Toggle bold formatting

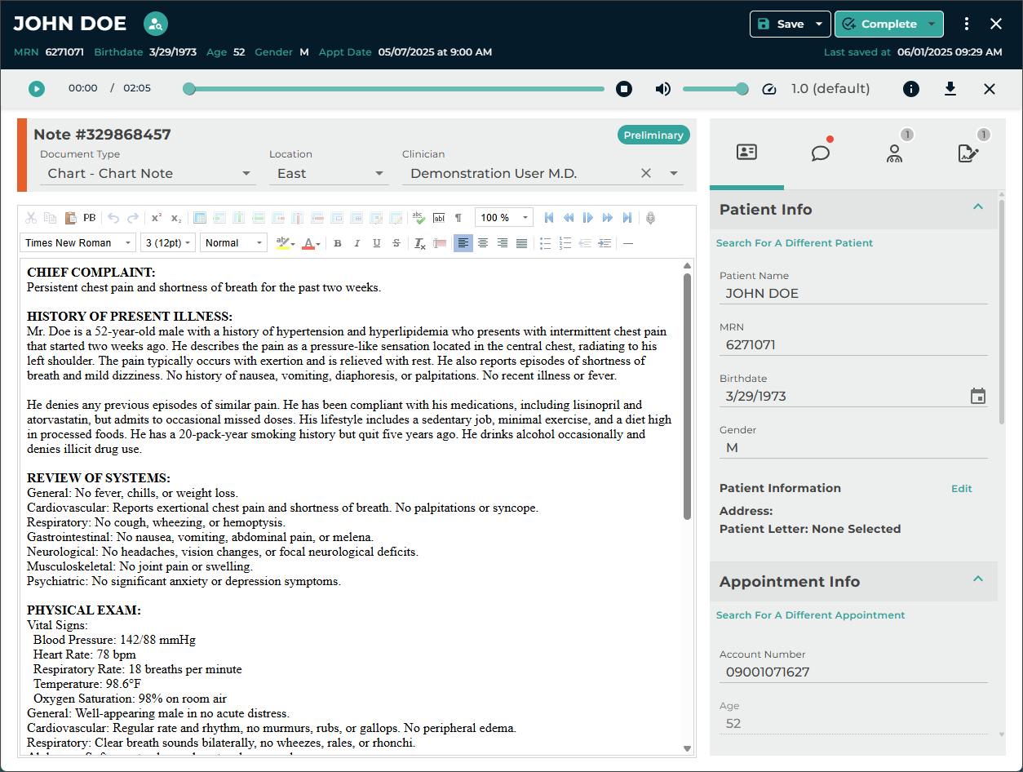click(x=337, y=243)
